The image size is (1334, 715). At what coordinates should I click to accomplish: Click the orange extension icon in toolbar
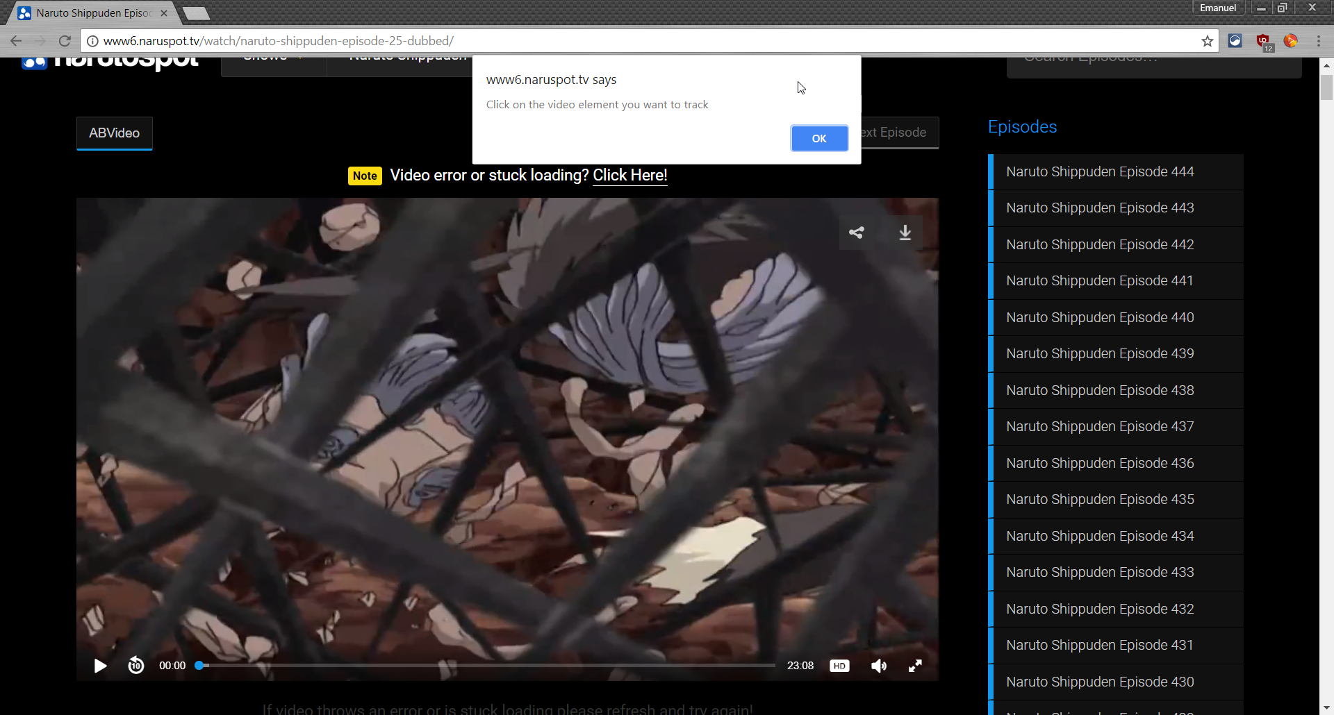pyautogui.click(x=1291, y=41)
